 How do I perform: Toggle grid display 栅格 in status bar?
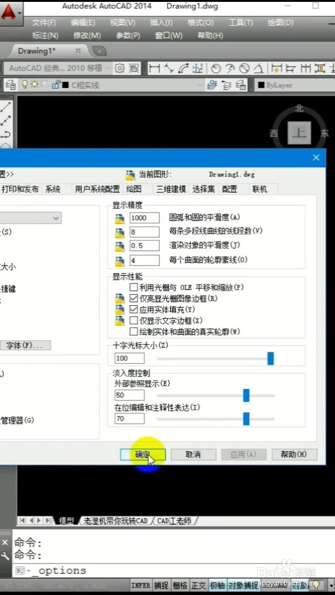[180, 585]
